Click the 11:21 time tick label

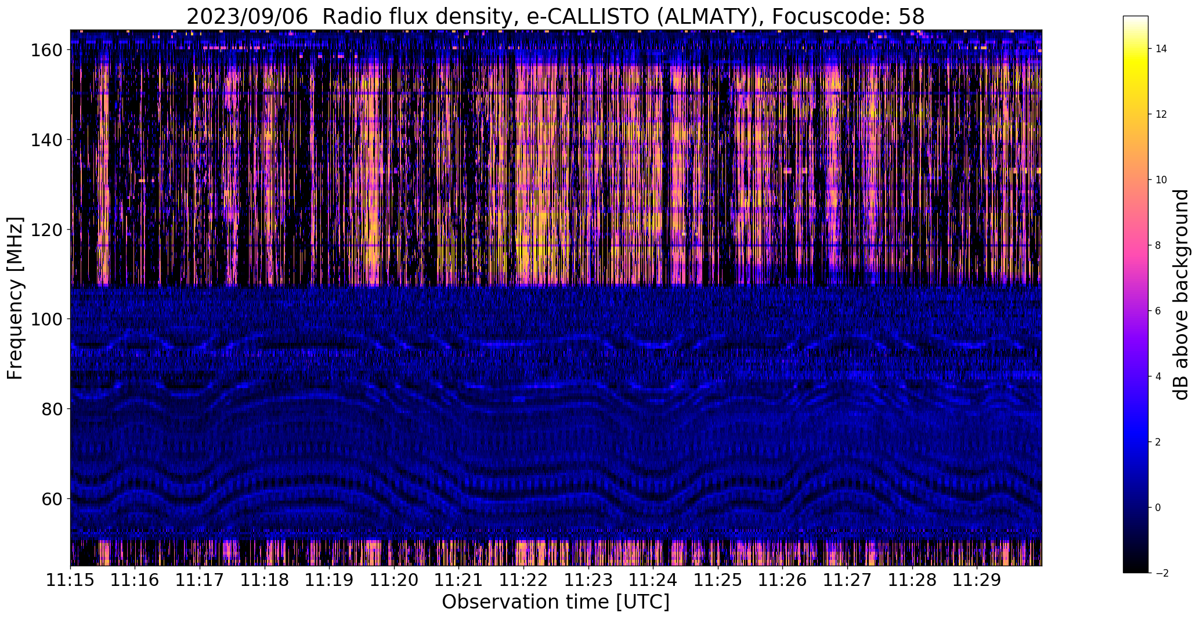coord(458,580)
